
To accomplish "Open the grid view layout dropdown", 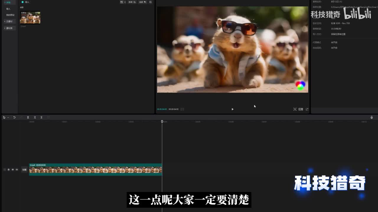I will [123, 2].
